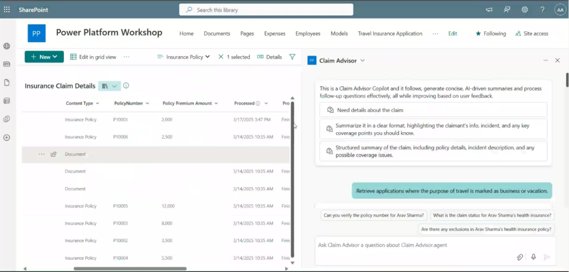Go to Documents navigation tab
The width and height of the screenshot is (569, 272).
(217, 33)
